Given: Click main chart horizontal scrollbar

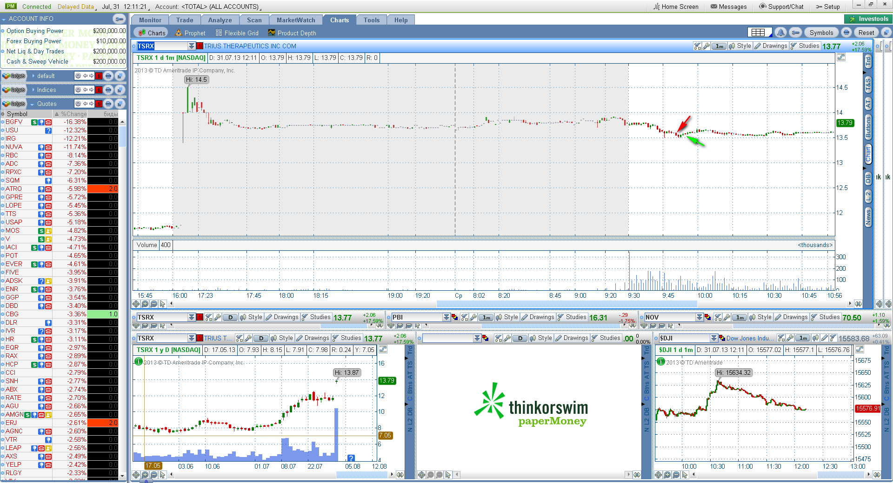Looking at the screenshot, I should pos(566,304).
